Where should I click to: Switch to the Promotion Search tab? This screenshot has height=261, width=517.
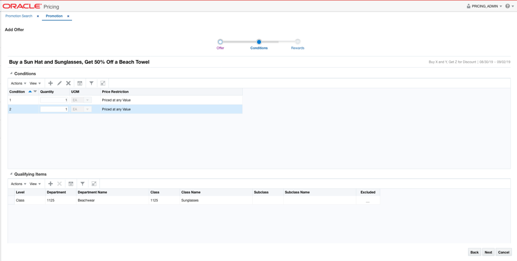coord(19,16)
